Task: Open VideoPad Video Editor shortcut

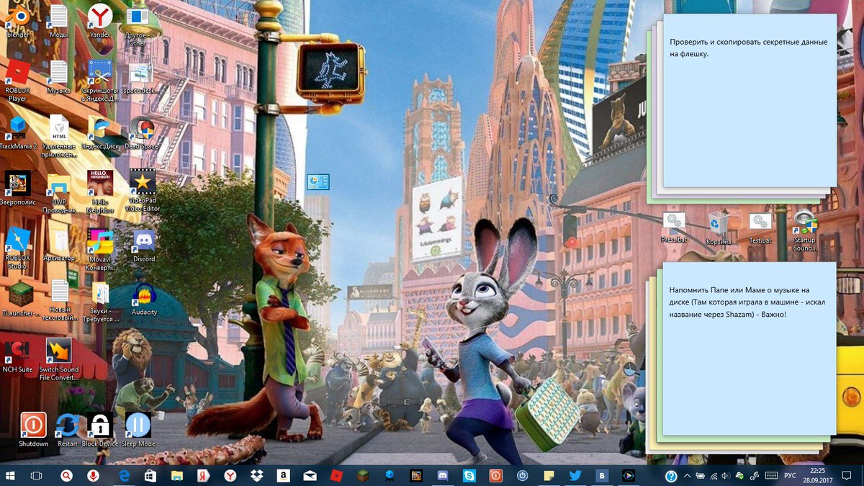Action: tap(142, 189)
